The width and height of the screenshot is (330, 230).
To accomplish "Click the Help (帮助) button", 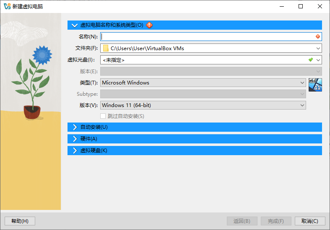I will click(20, 221).
